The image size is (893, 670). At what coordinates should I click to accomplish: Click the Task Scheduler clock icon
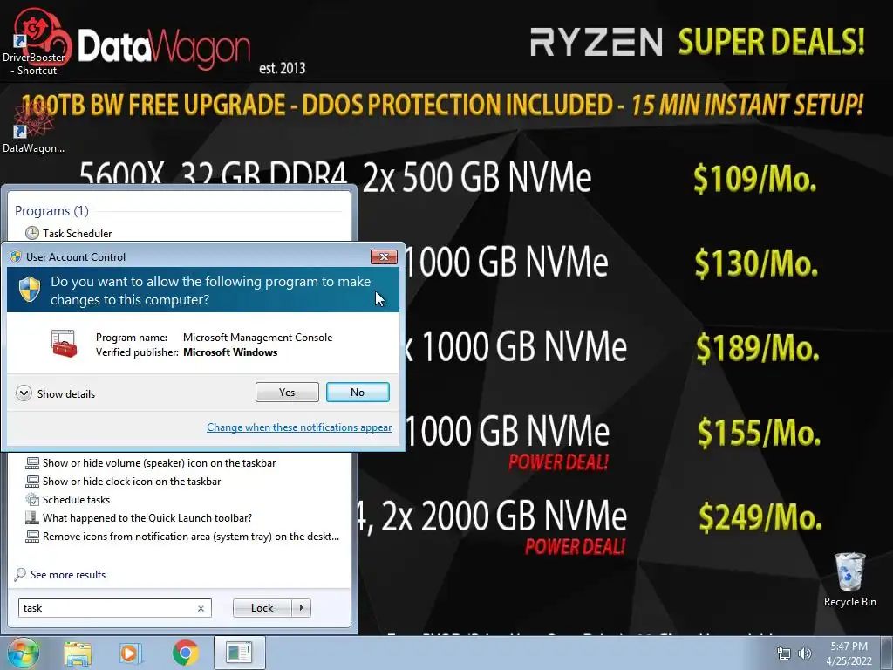coord(32,233)
